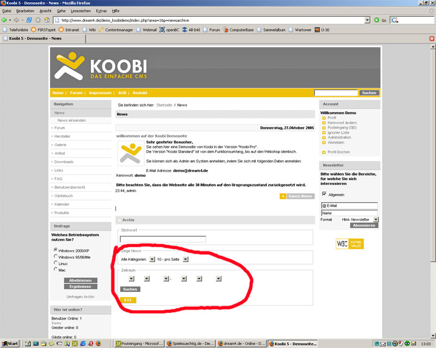Click the Abonnieren newsletter button
Image resolution: width=436 pixels, height=348 pixels.
(364, 225)
